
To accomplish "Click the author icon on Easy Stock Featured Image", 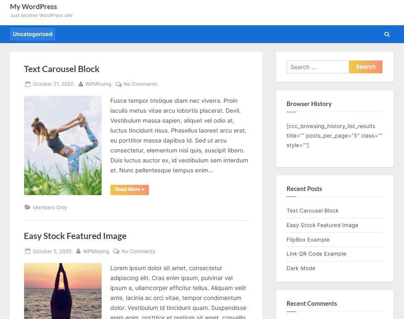I will 78,251.
